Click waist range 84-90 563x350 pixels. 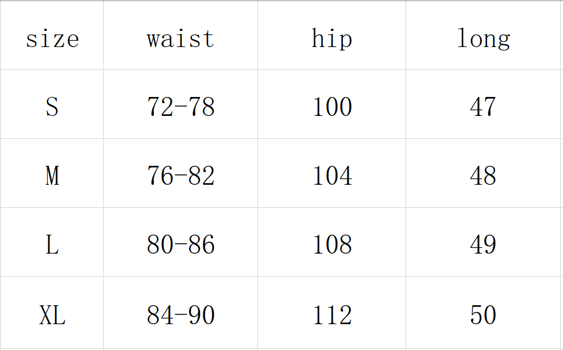point(180,315)
